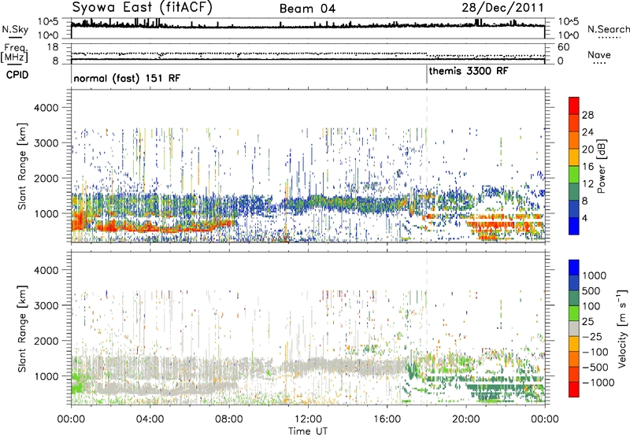This screenshot has height=436, width=630.
Task: Click the '16:00' time tick label
Action: pos(387,419)
